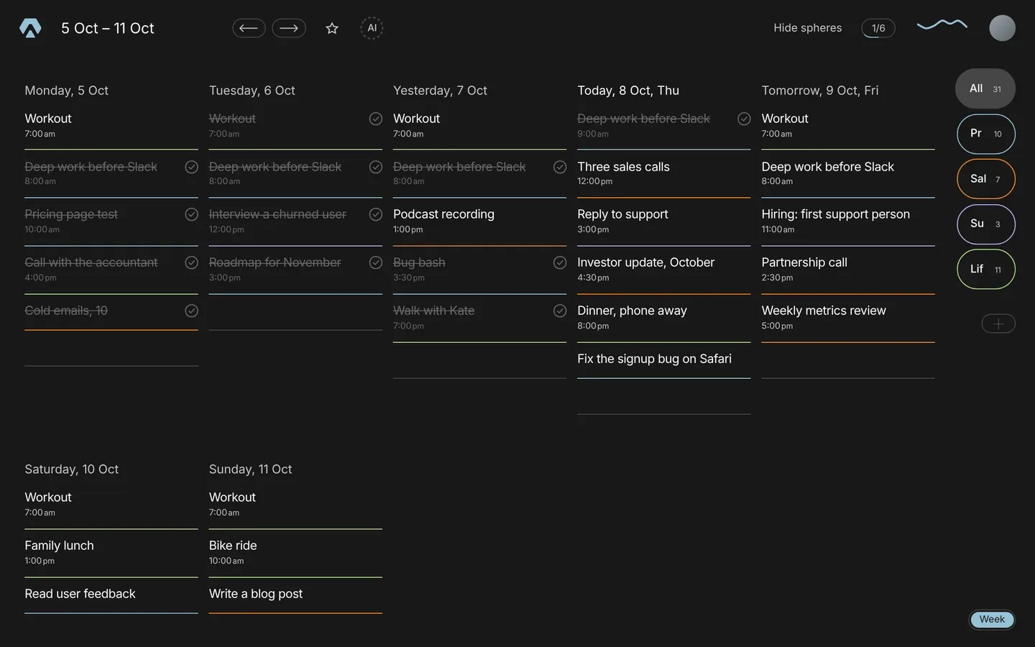Viewport: 1035px width, 647px height.
Task: Go to previous week with left arrow
Action: (x=249, y=28)
